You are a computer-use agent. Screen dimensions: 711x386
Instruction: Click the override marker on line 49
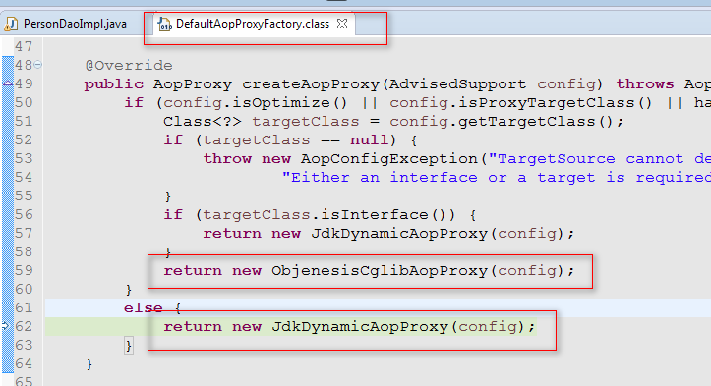pos(8,83)
